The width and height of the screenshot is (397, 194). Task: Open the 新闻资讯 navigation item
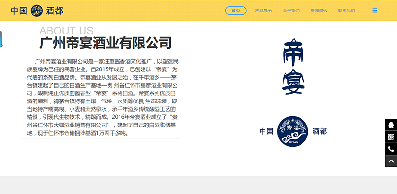319,11
